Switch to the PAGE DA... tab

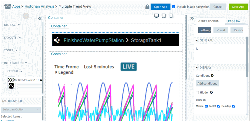click(234, 21)
